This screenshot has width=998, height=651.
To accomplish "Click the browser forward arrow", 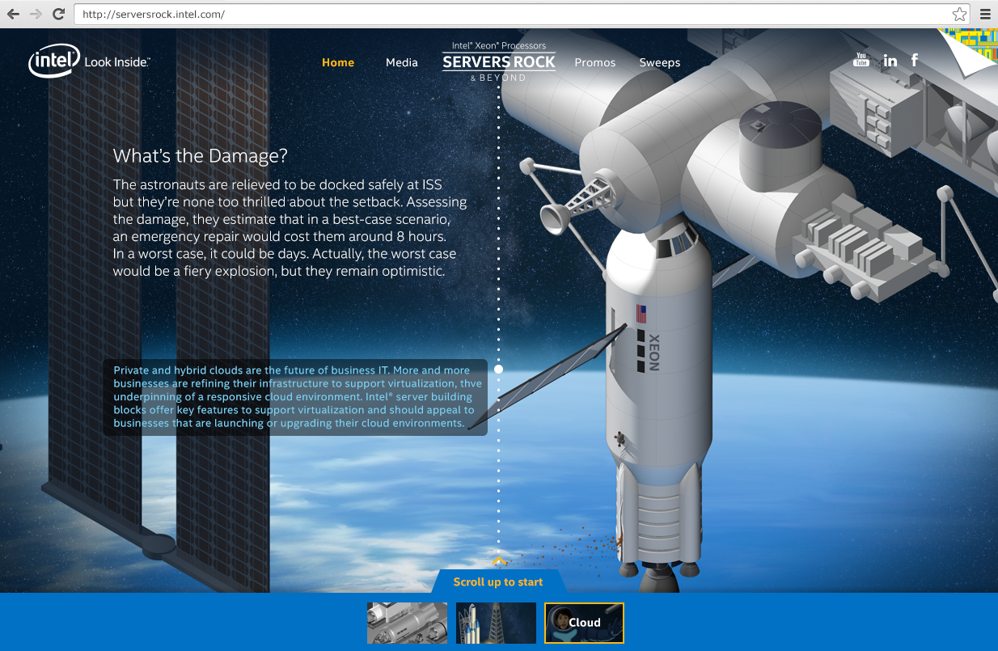I will [36, 14].
